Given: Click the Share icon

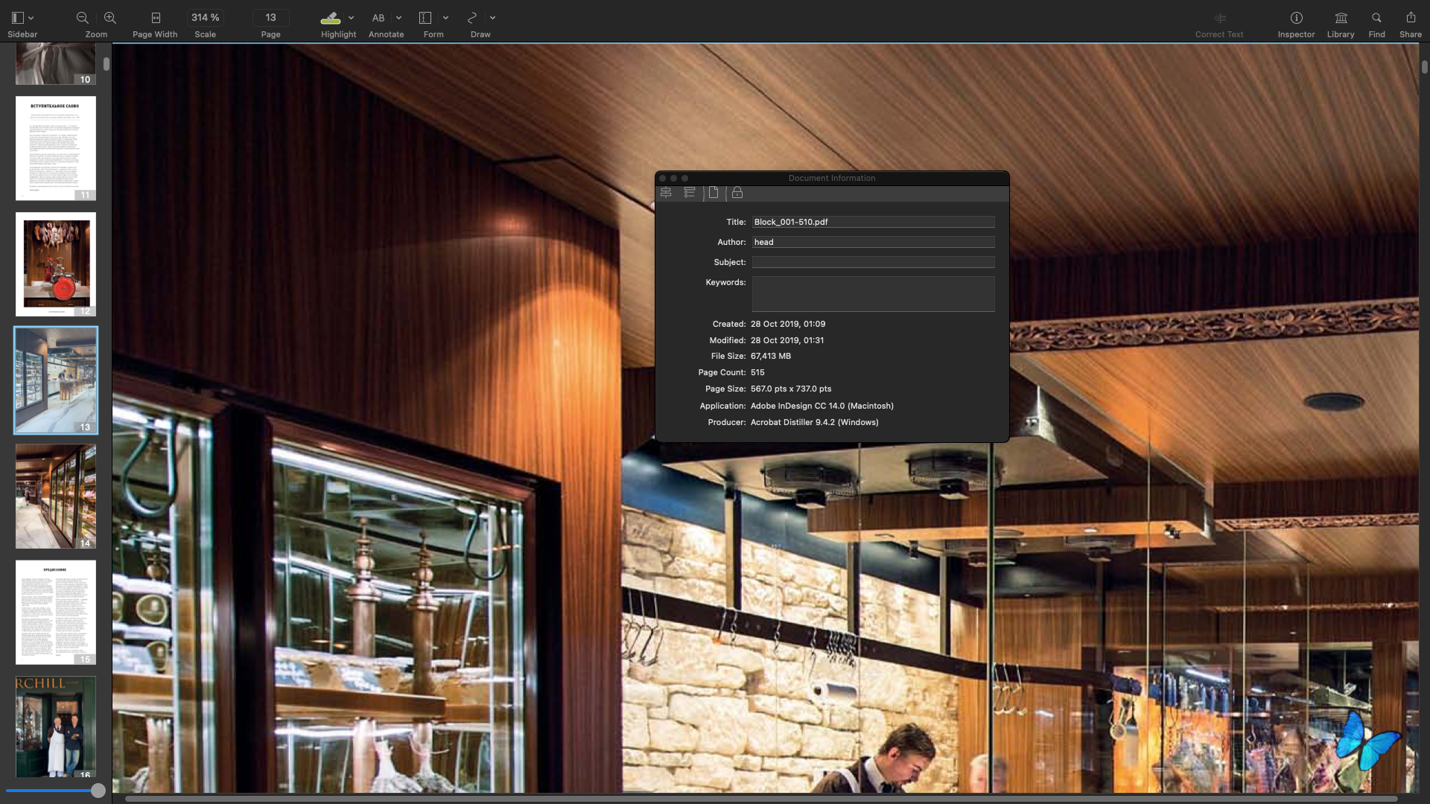Looking at the screenshot, I should 1411,18.
